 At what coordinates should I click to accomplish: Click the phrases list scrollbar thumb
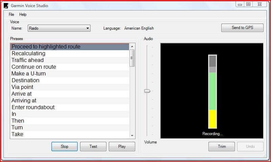[132, 58]
